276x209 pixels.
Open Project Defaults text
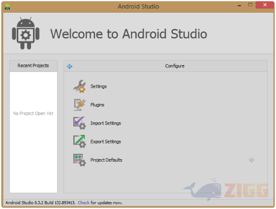click(x=106, y=160)
